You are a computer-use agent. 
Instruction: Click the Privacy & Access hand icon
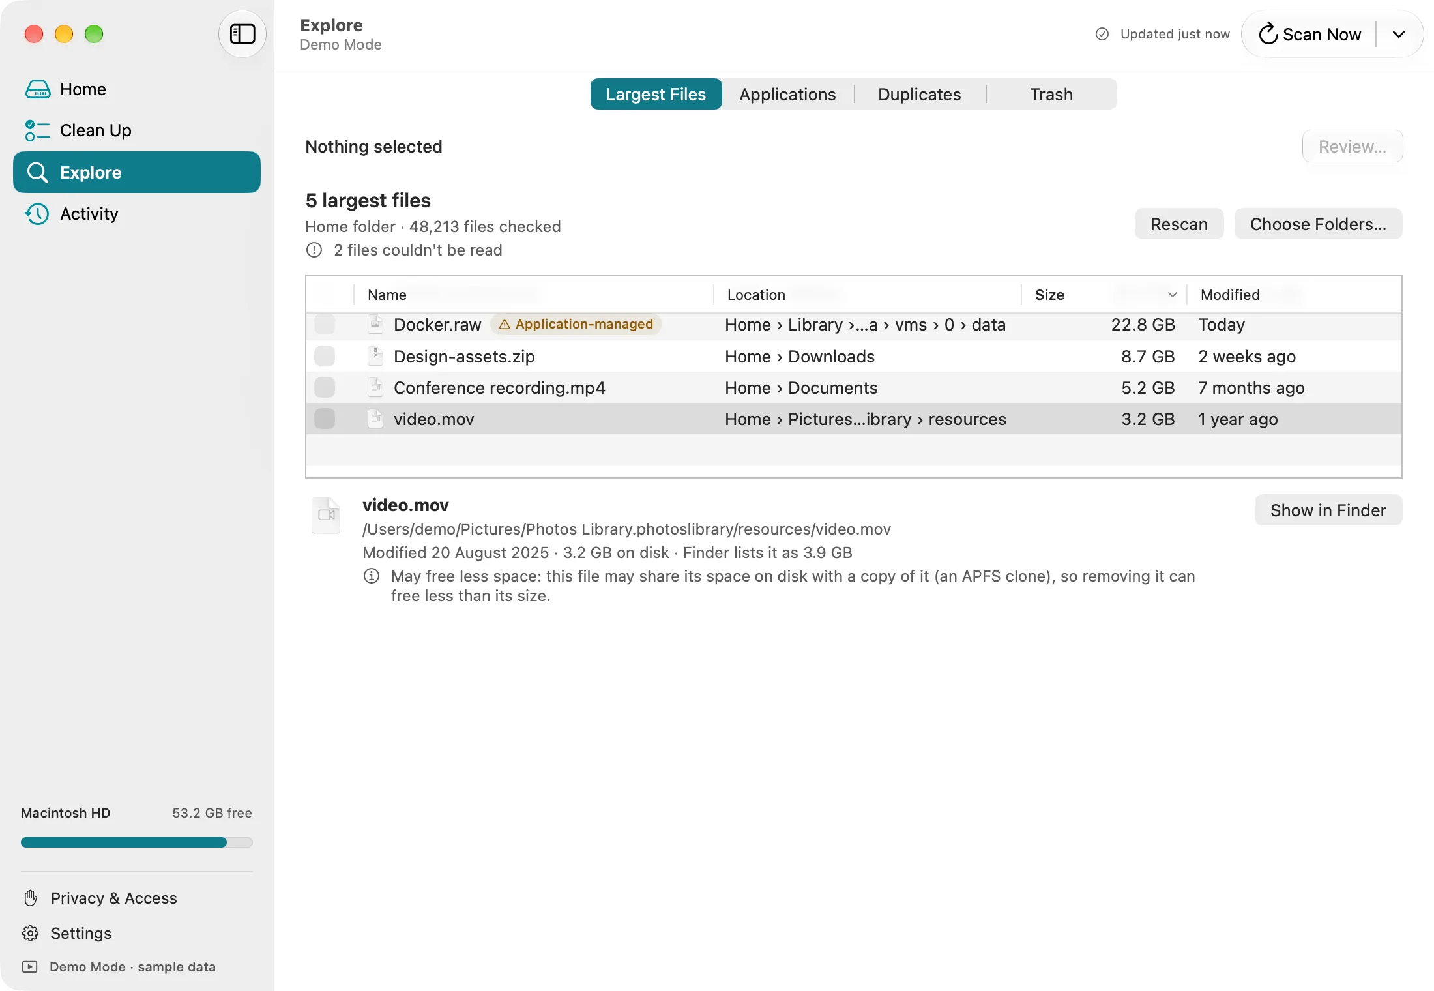coord(31,898)
